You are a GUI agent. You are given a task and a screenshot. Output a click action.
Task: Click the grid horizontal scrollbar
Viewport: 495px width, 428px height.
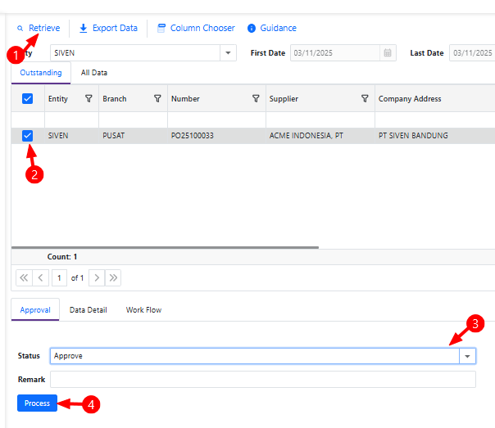[165, 247]
